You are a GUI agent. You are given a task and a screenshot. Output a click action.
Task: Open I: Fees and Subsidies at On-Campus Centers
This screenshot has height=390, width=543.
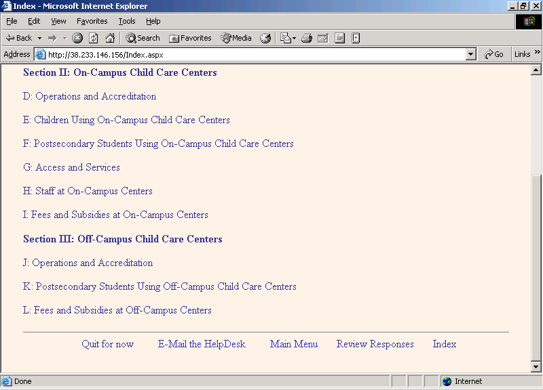point(115,215)
